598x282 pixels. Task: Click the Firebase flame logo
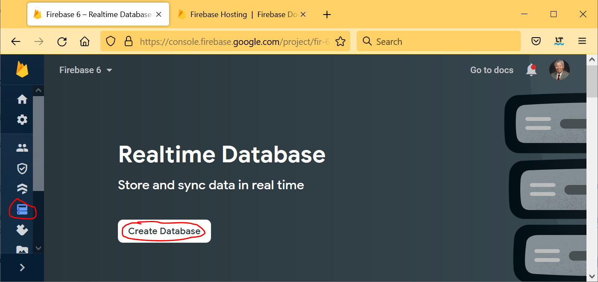coord(22,70)
